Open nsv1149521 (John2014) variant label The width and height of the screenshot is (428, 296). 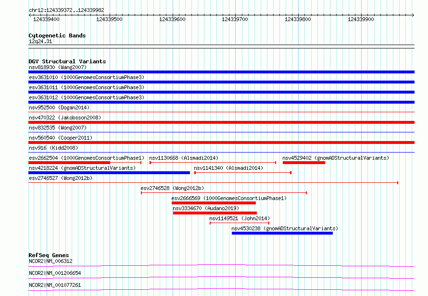tap(239, 218)
